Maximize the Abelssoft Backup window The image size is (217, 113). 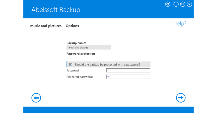point(183,4)
